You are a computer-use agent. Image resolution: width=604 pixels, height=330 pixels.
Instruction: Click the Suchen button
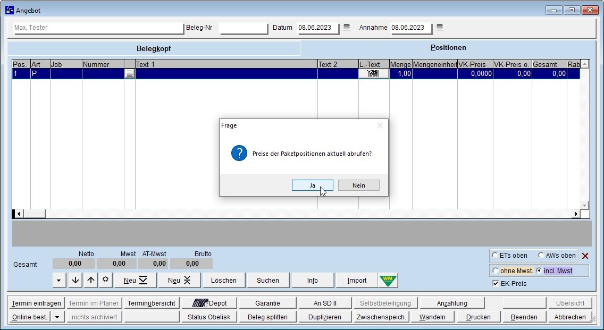click(268, 281)
